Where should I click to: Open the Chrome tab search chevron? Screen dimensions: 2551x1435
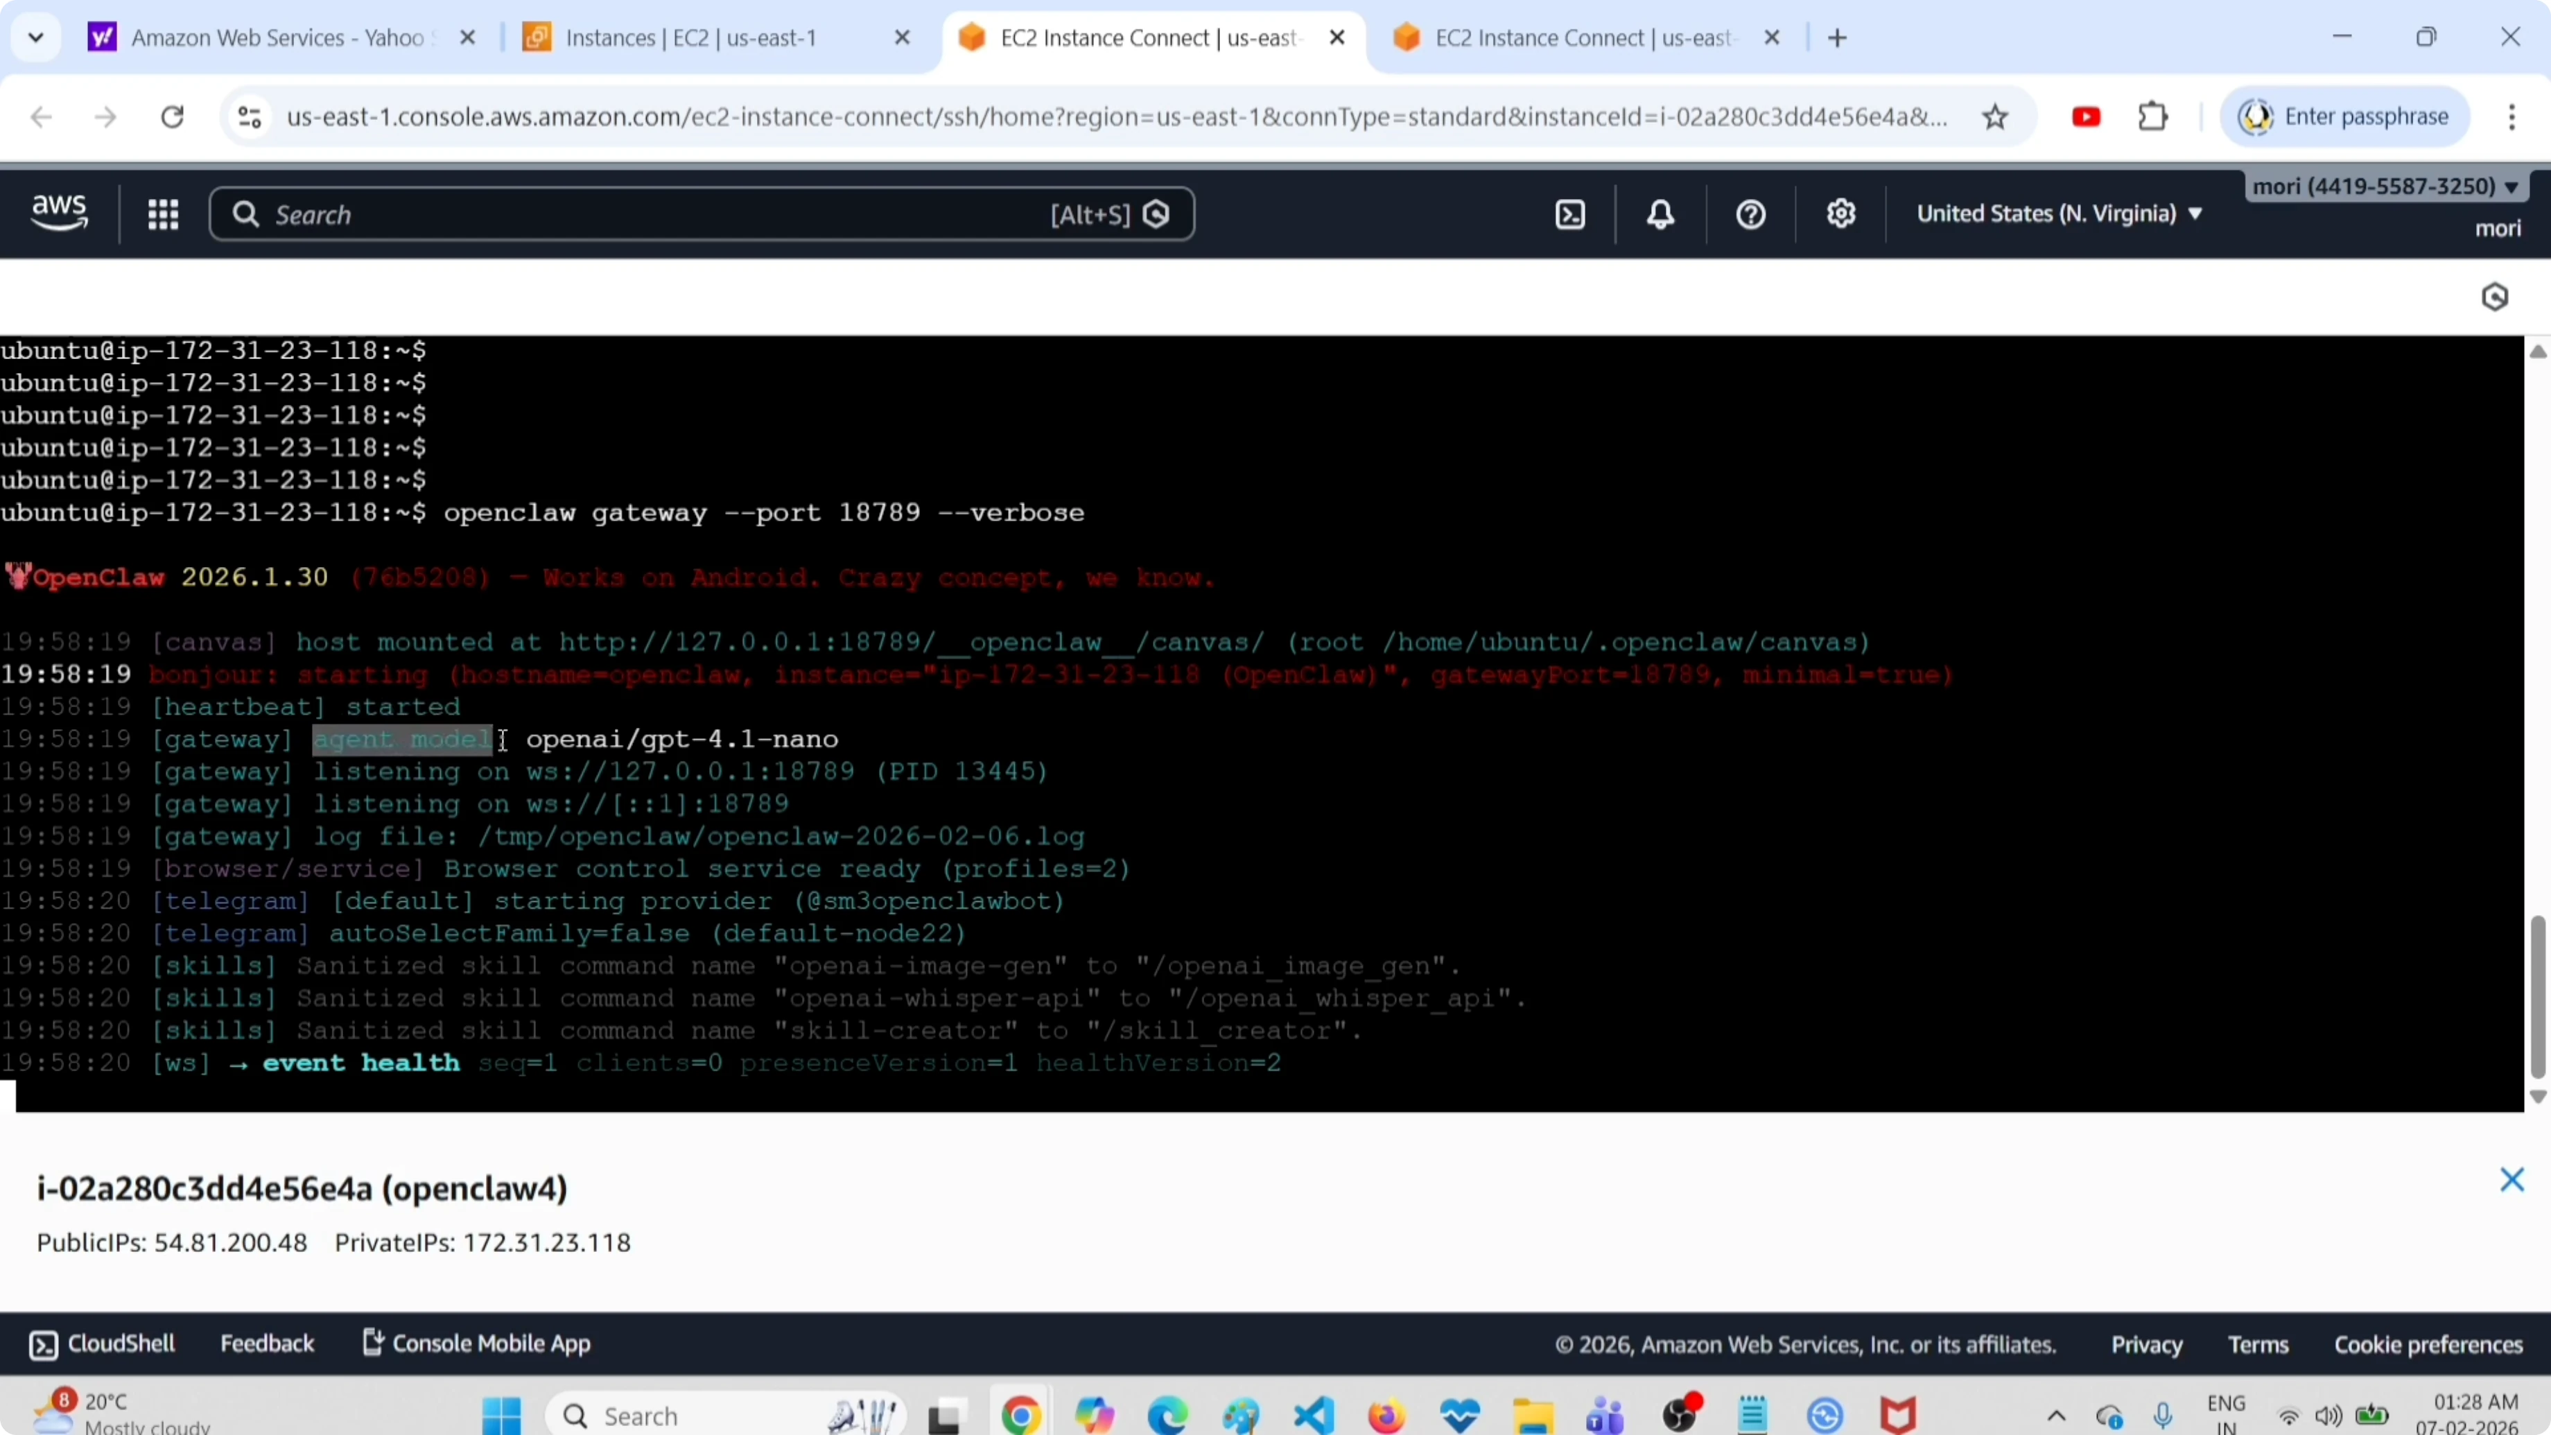[35, 37]
